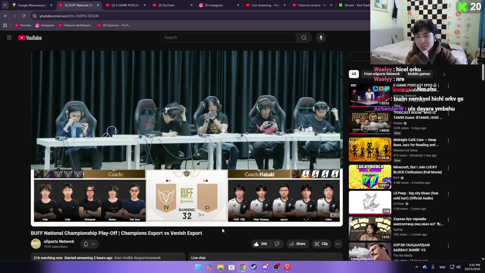
Task: Open the Instagram bookmark
Action: pos(45,25)
